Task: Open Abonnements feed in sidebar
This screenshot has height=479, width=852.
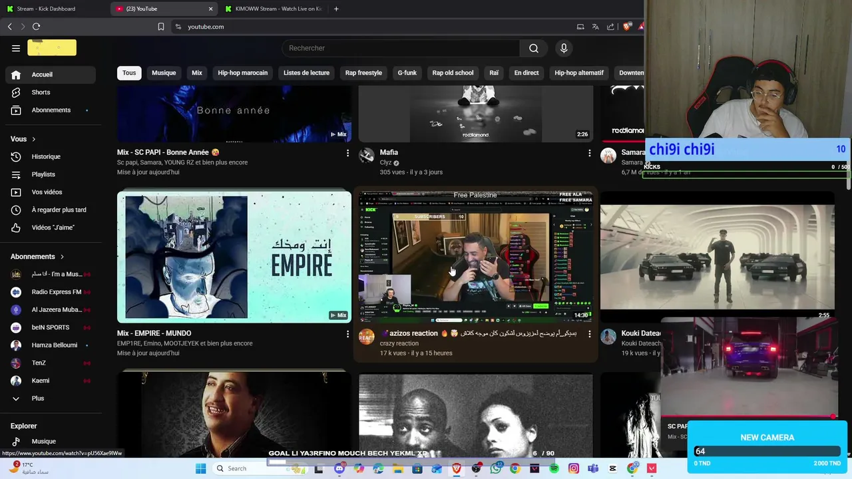Action: [51, 110]
